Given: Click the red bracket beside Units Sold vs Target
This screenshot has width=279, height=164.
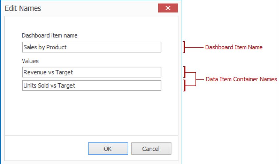Looking at the screenshot, I should click(185, 85).
